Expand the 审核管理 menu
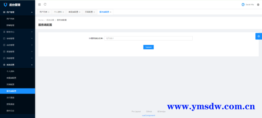The height and width of the screenshot is (118, 262). click(x=17, y=38)
